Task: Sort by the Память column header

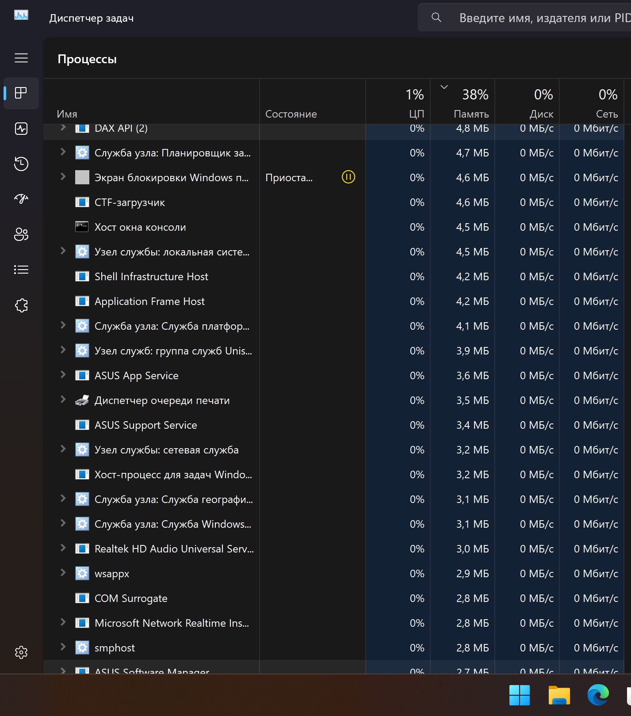Action: pyautogui.click(x=463, y=102)
